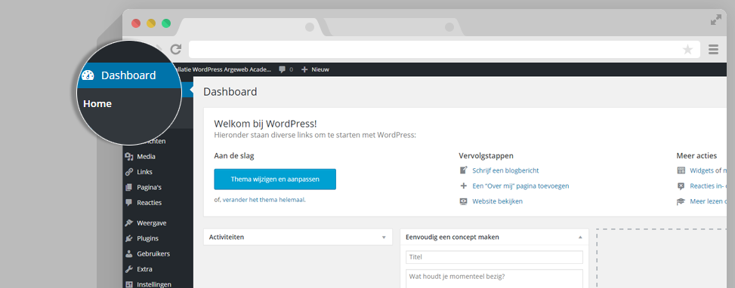The image size is (735, 288).
Task: Click the Weergave paintbrush icon
Action: coord(129,223)
